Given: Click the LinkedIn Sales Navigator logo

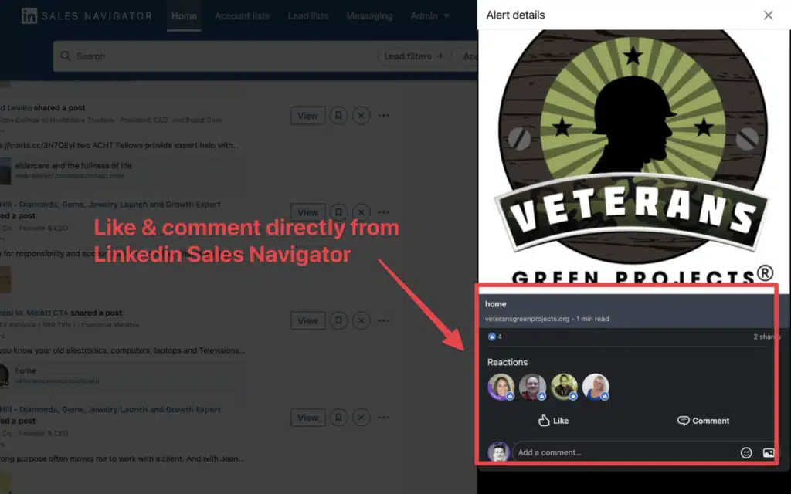Looking at the screenshot, I should (x=87, y=16).
